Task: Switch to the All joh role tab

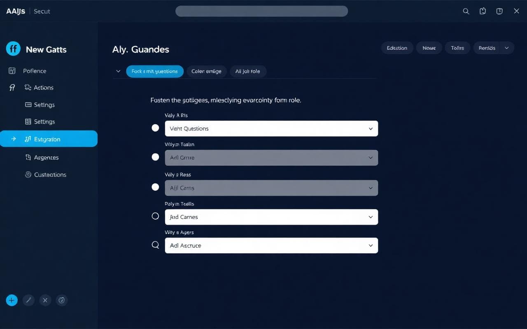Action: [x=247, y=71]
